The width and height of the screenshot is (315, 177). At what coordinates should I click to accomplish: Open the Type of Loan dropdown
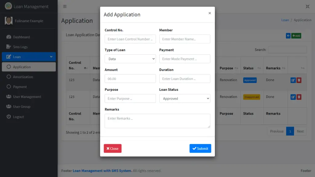coord(130,59)
